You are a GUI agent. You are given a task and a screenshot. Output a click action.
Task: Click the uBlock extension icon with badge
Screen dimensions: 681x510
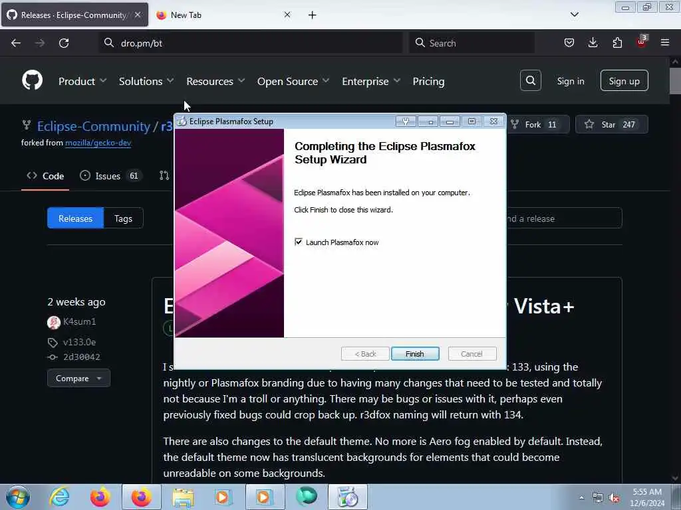[x=642, y=42]
